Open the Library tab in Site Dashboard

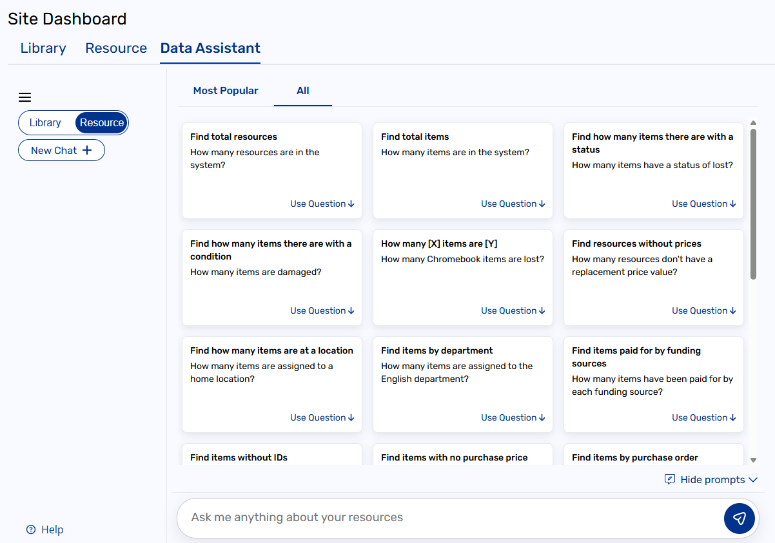coord(43,48)
